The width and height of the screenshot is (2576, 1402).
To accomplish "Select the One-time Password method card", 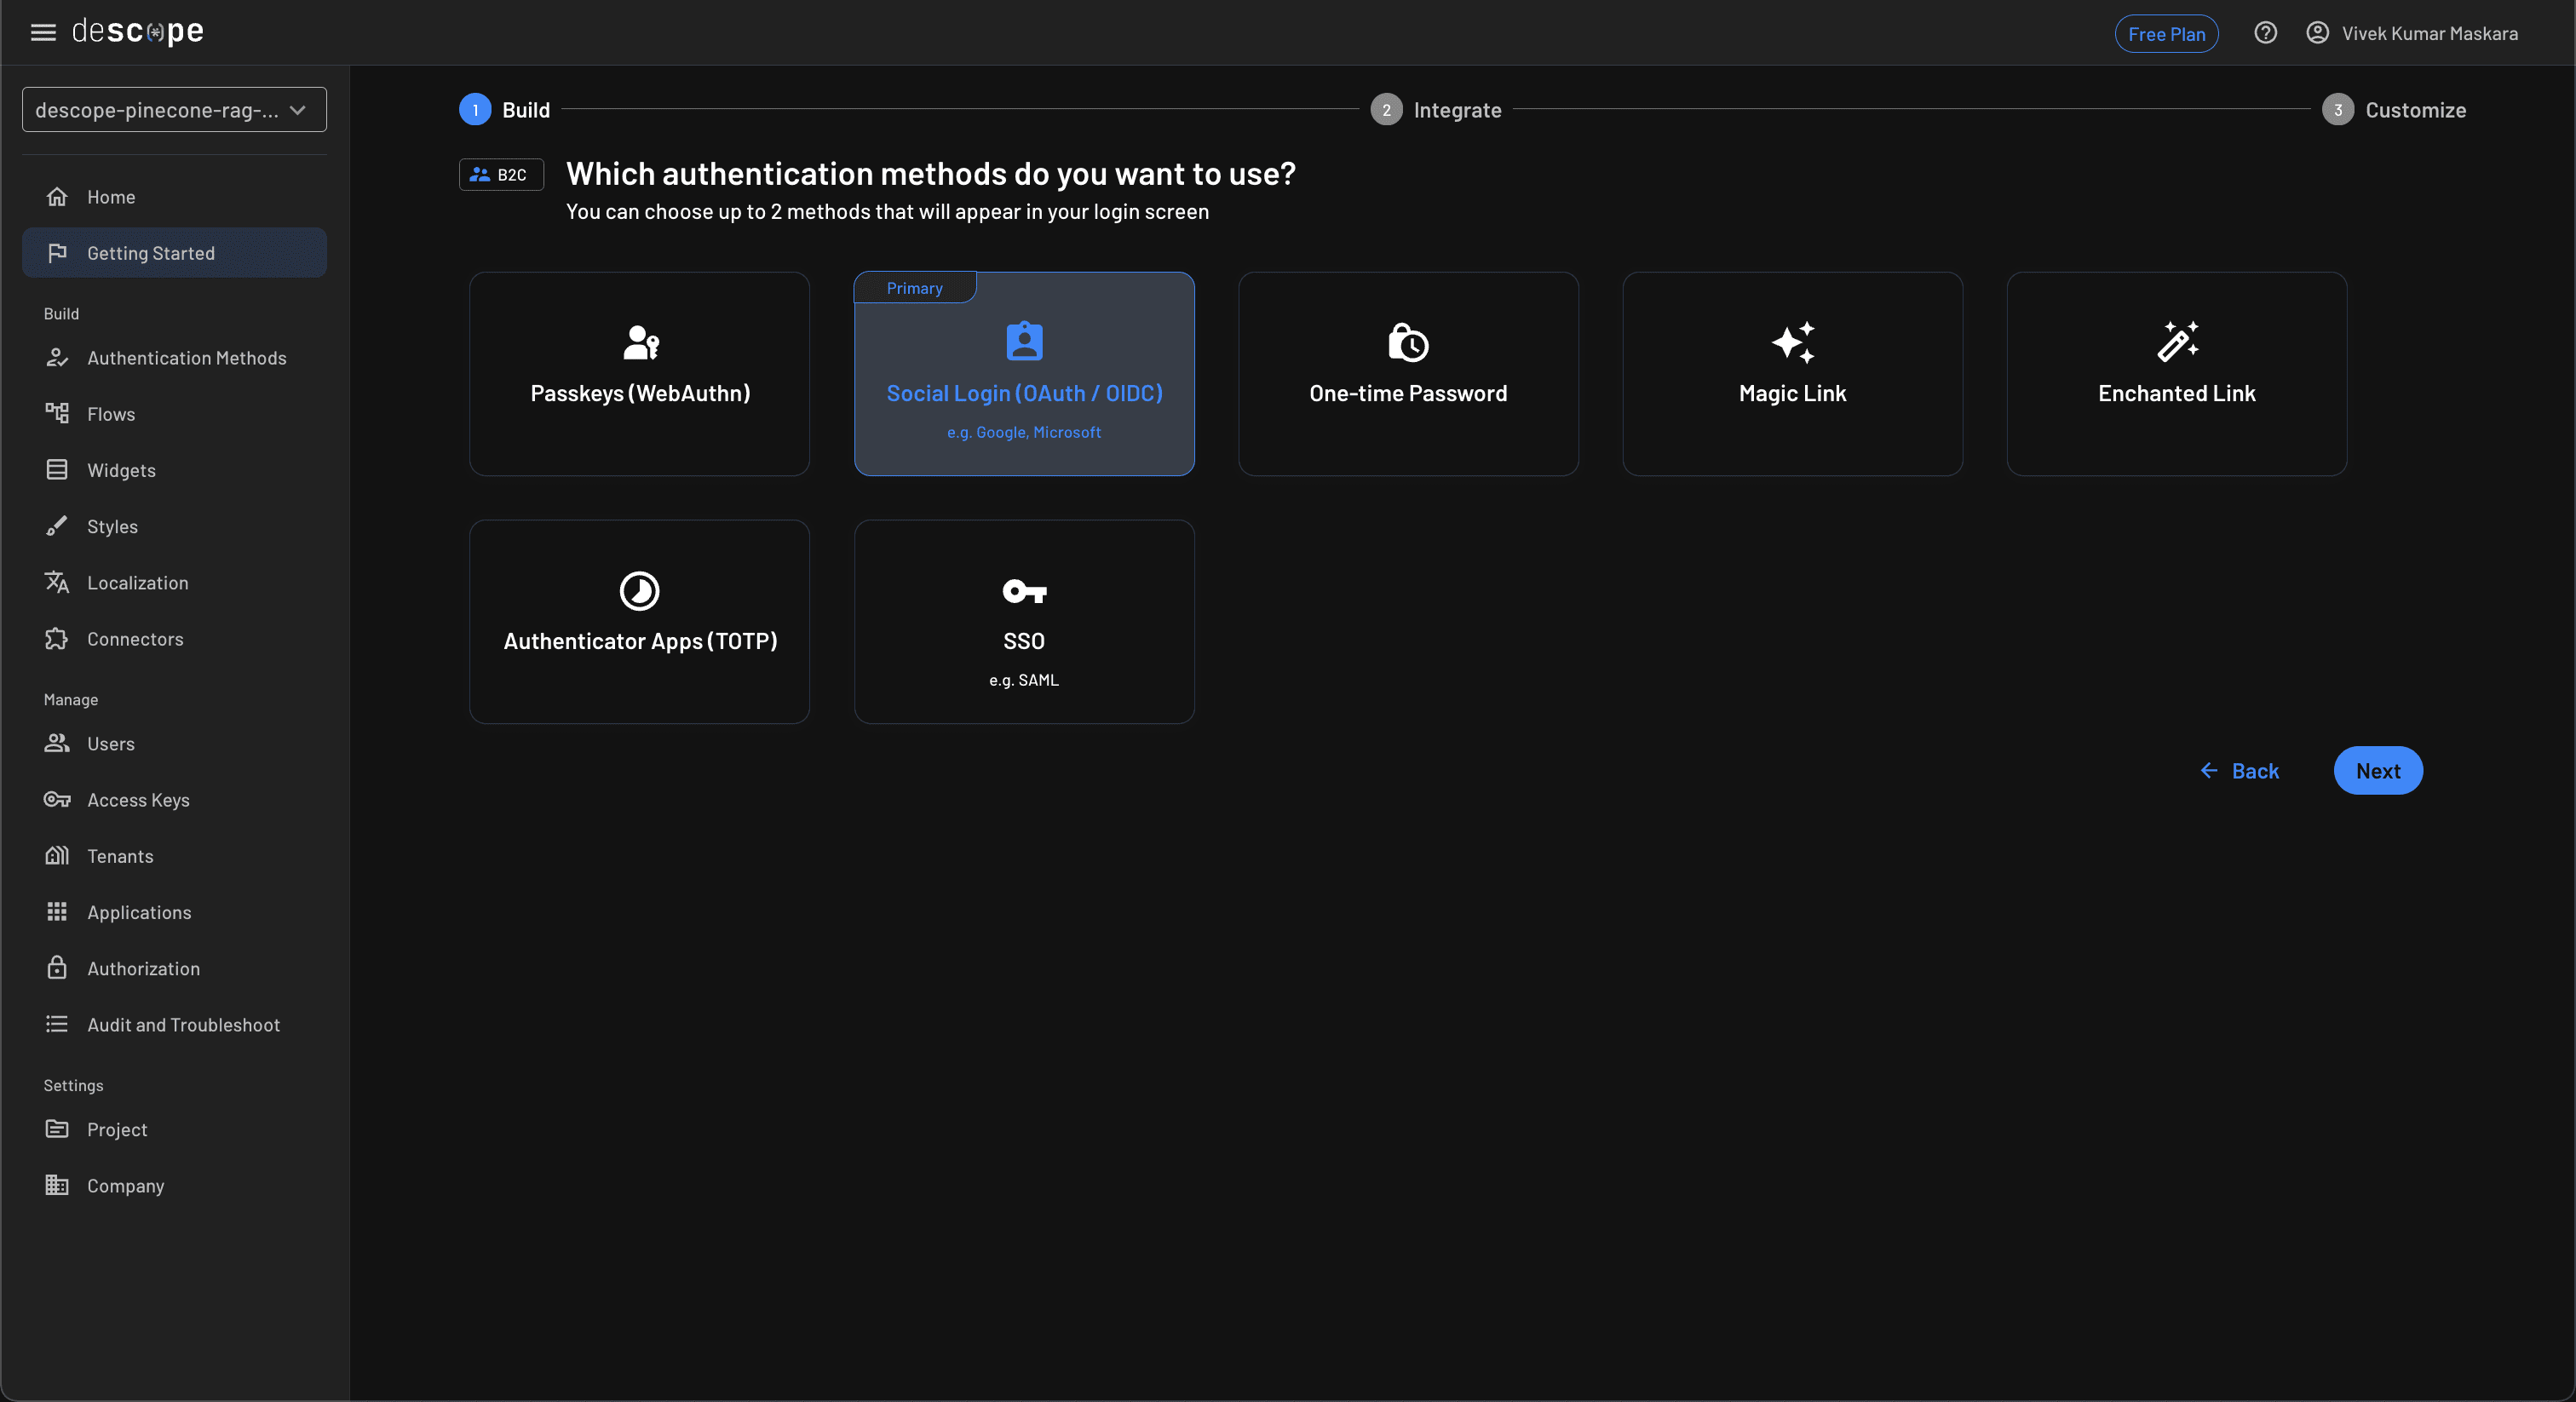I will click(1407, 374).
